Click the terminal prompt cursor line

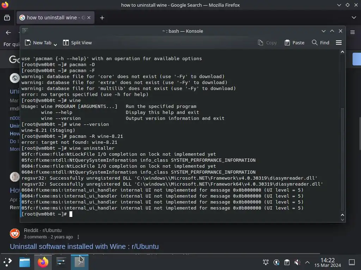47,214
